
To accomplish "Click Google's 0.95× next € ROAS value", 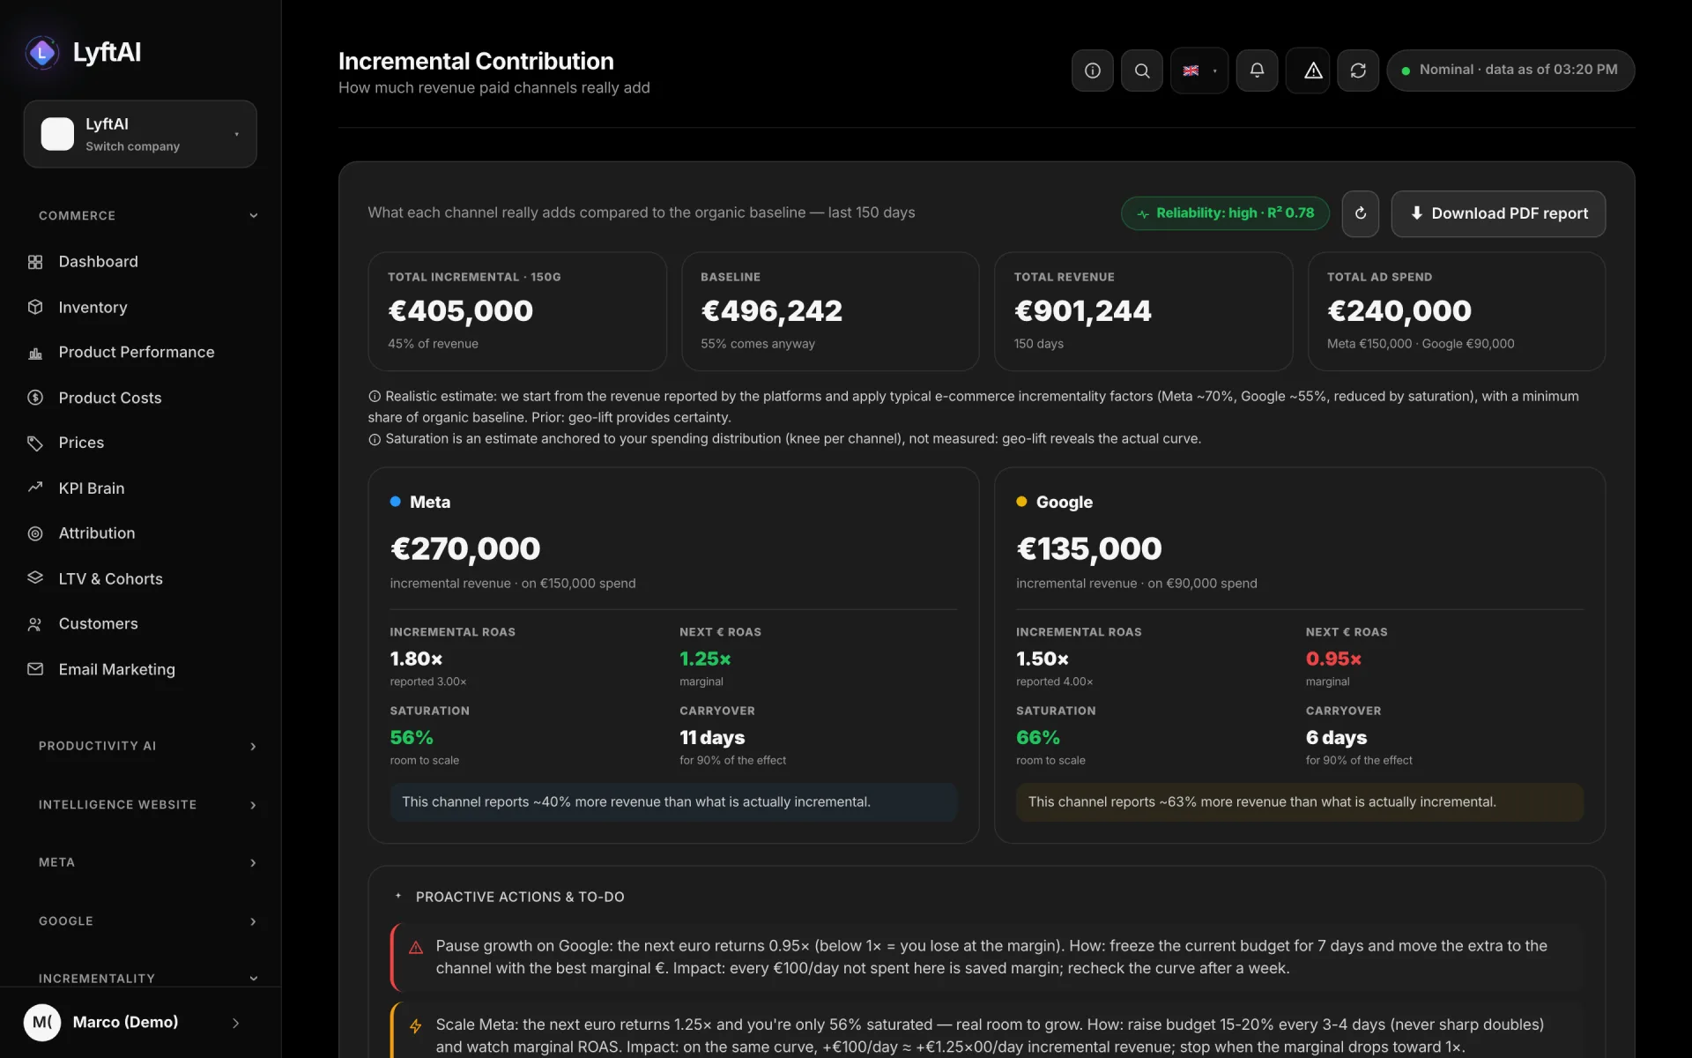I will 1333,659.
